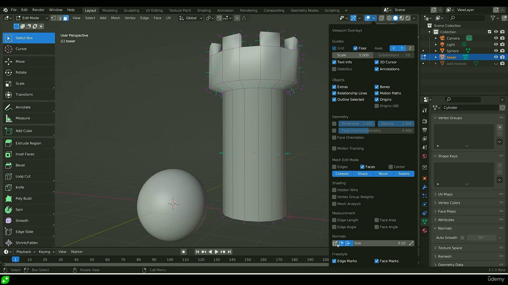508x285 pixels.
Task: Toggle the Face Orientation checkbox
Action: pyautogui.click(x=334, y=137)
